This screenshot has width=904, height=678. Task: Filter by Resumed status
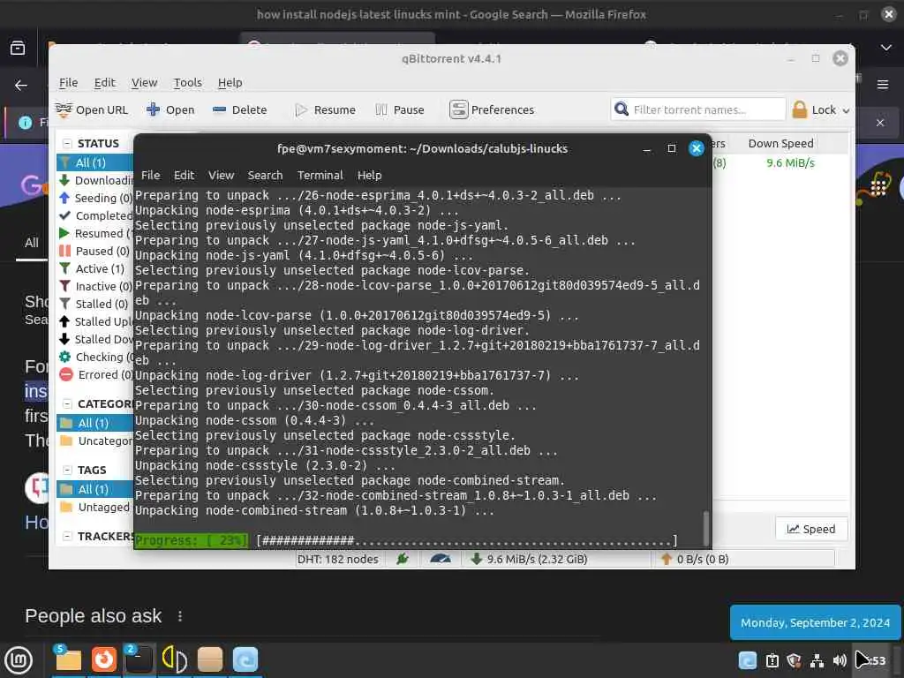[95, 233]
